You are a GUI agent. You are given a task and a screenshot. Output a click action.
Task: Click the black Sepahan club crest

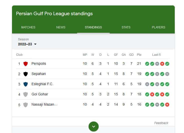pyautogui.click(x=25, y=74)
